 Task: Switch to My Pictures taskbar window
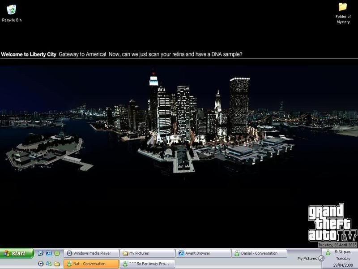coord(147,253)
